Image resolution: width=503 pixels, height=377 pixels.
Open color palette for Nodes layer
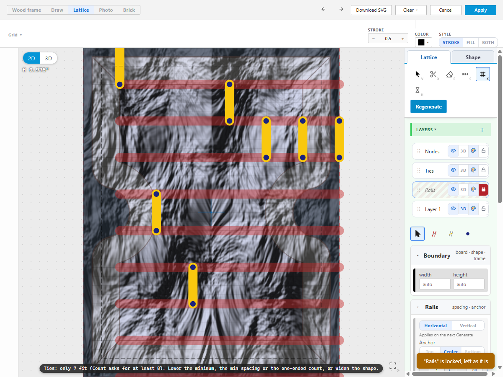click(x=473, y=151)
